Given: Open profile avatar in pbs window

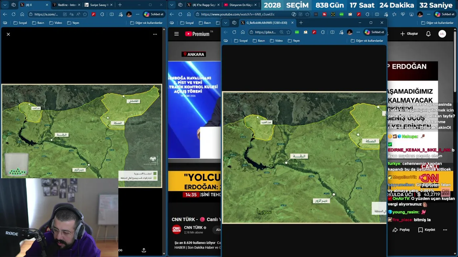Looking at the screenshot, I should point(350,32).
